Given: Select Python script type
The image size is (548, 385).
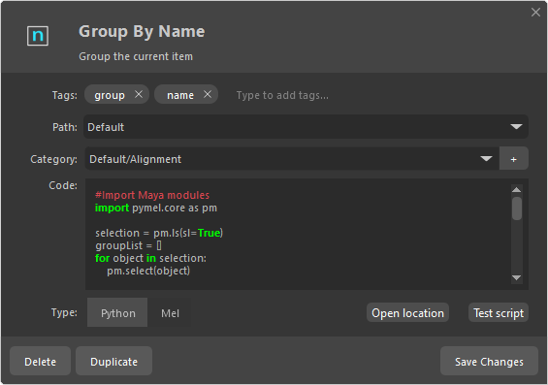Looking at the screenshot, I should (x=117, y=312).
